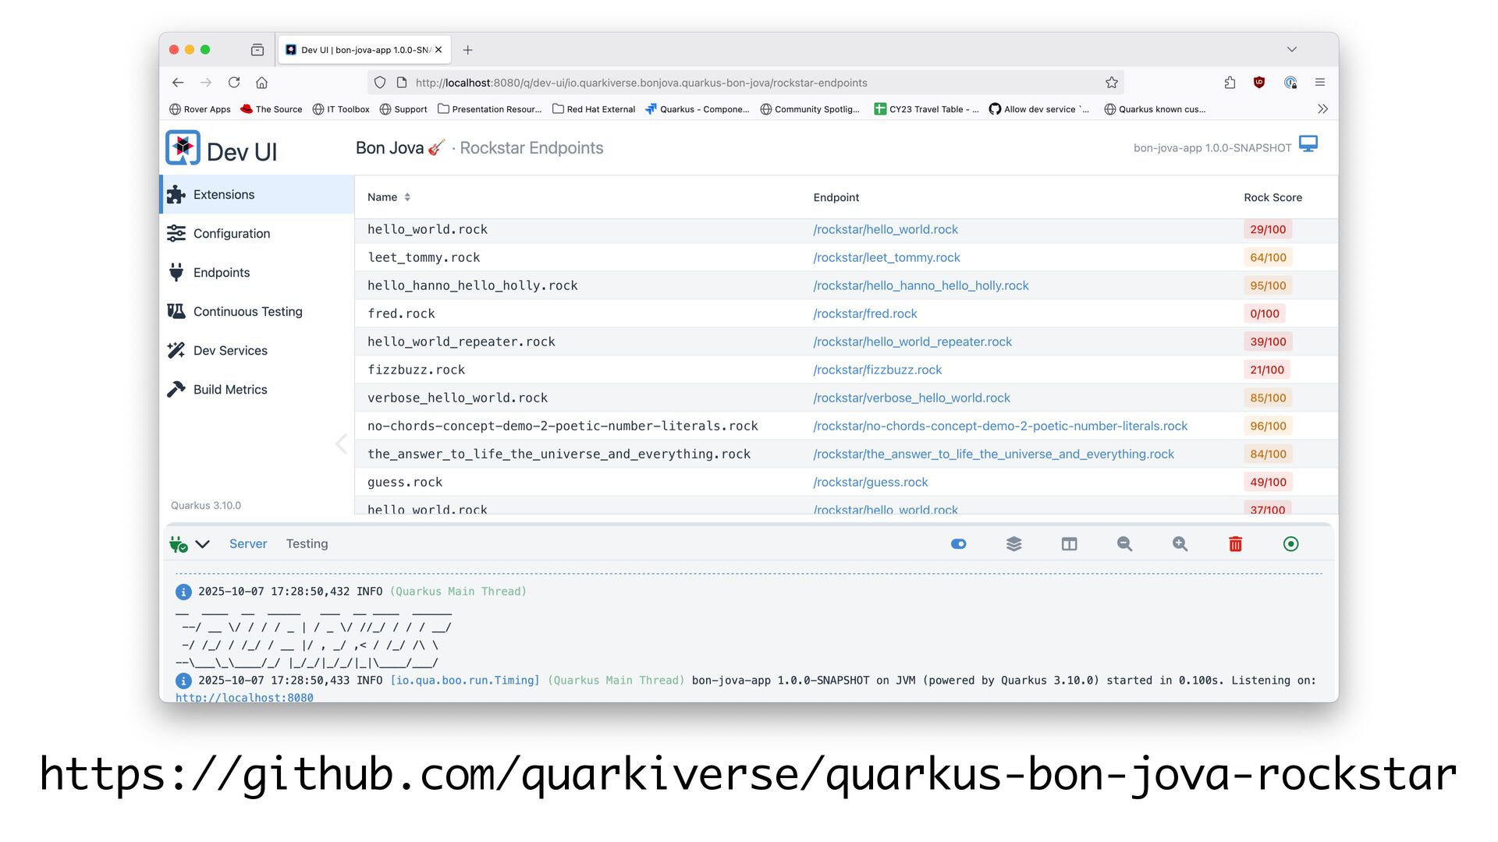Switch to the Testing console tab
Viewport: 1498px width, 842px height.
tap(307, 544)
